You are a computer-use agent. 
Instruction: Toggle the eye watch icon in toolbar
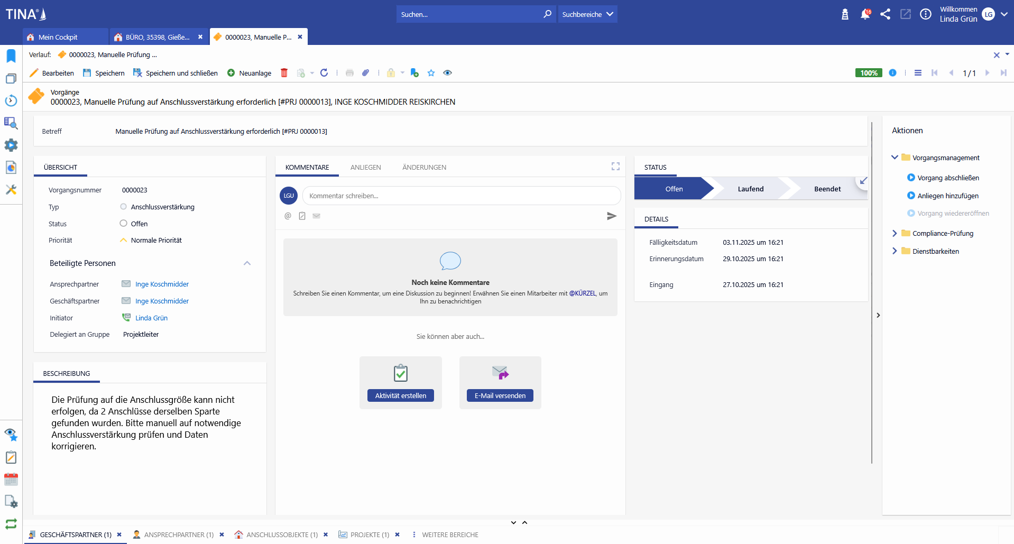tap(447, 73)
